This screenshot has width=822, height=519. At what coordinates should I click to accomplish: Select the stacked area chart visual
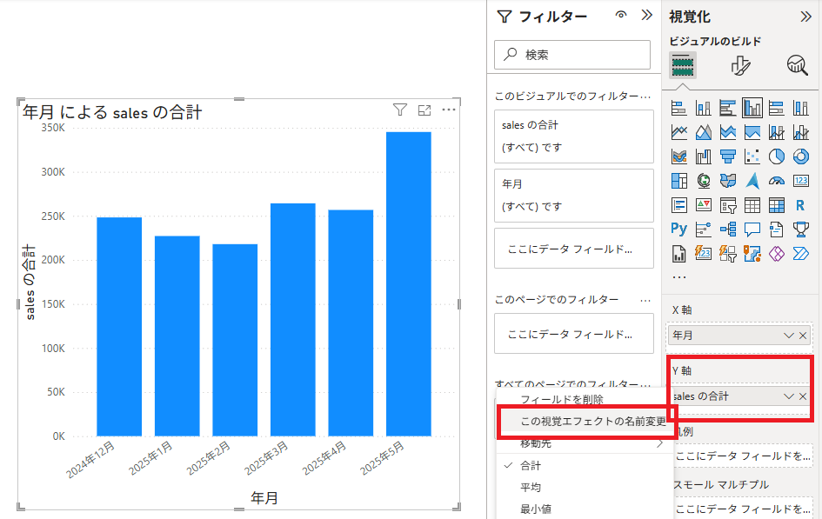coord(728,132)
